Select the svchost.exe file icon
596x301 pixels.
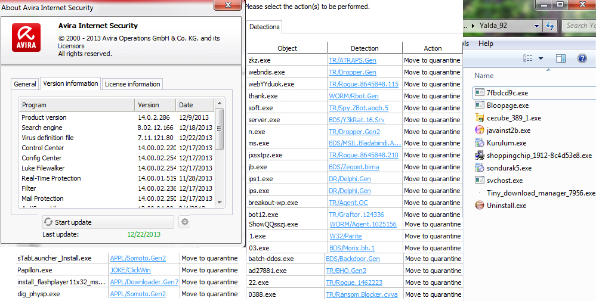[479, 180]
